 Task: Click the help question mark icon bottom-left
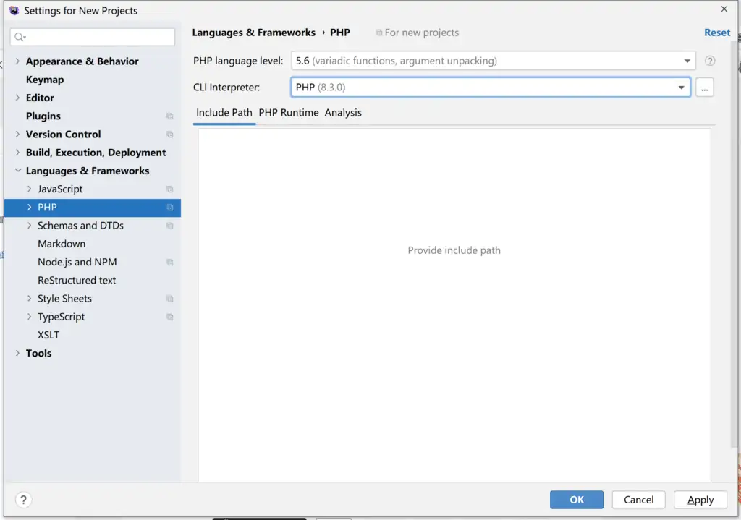click(23, 500)
